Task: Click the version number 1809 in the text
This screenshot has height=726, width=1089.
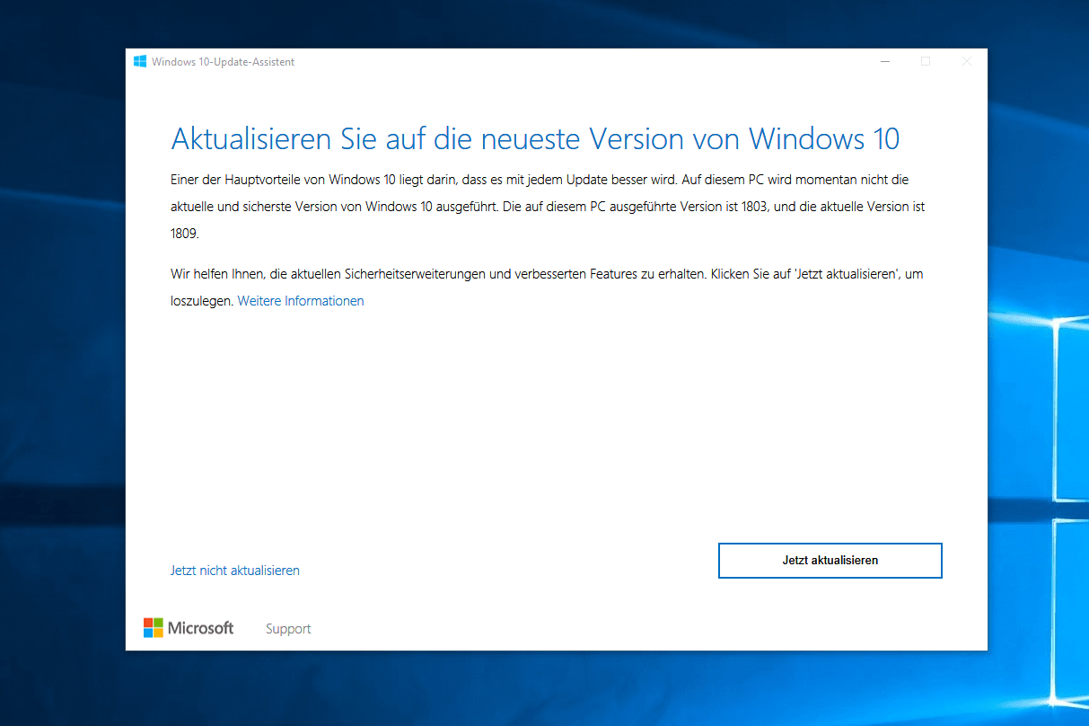Action: pyautogui.click(x=184, y=233)
